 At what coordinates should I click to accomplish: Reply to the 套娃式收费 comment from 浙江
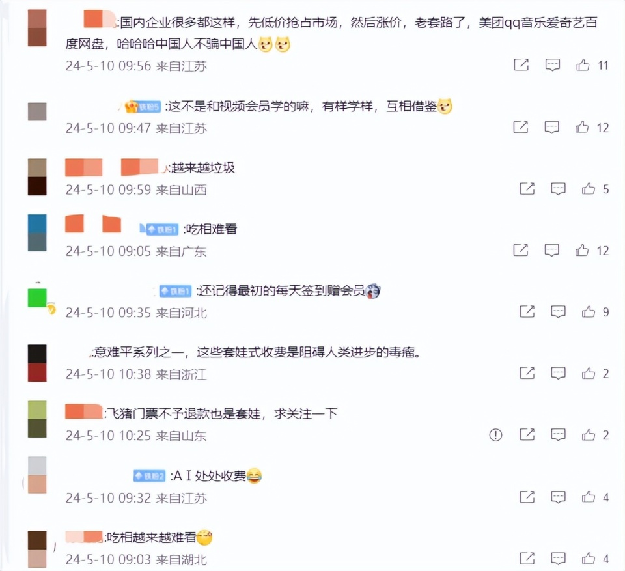558,373
